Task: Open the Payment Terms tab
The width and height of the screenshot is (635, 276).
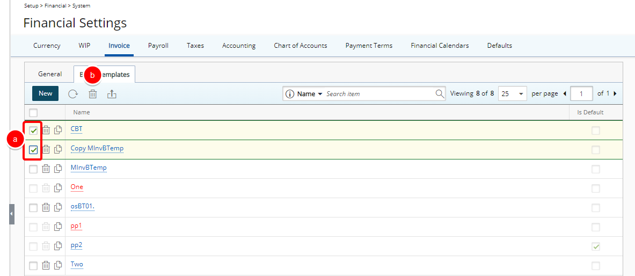Action: click(x=369, y=46)
